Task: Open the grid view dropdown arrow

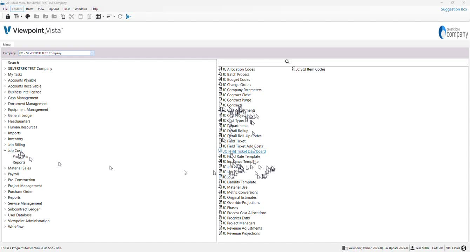Action: tap(103, 16)
